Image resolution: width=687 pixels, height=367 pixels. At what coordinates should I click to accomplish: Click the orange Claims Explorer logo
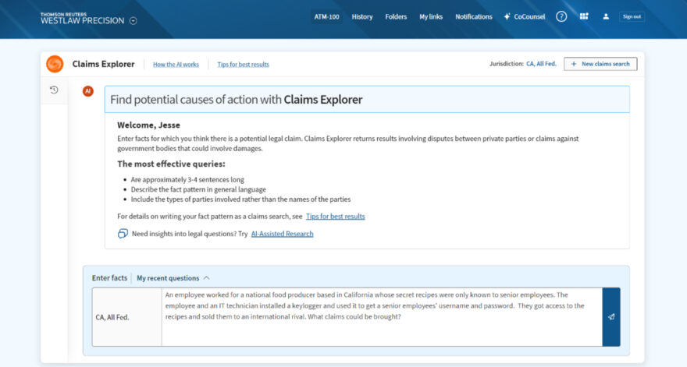[x=55, y=64]
